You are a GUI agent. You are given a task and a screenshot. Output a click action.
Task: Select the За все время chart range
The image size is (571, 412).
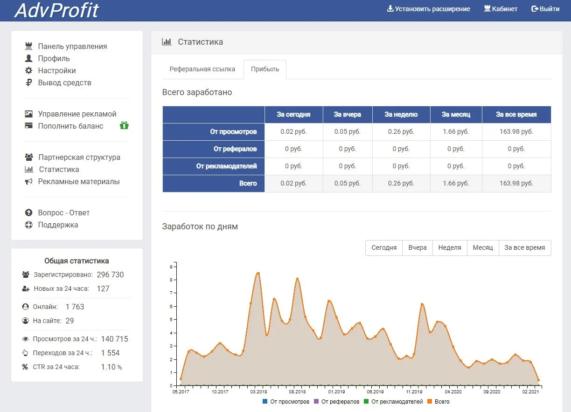[525, 247]
